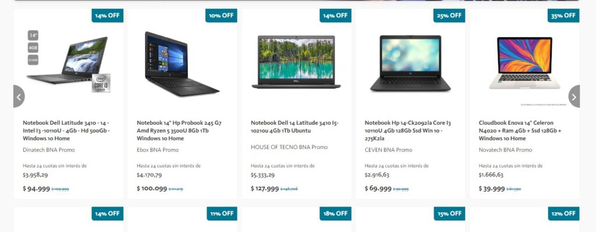Screen dimensions: 596x232
Task: Open Notebook Dell Latitude 3410 Intel I3 title
Action: pyautogui.click(x=66, y=130)
